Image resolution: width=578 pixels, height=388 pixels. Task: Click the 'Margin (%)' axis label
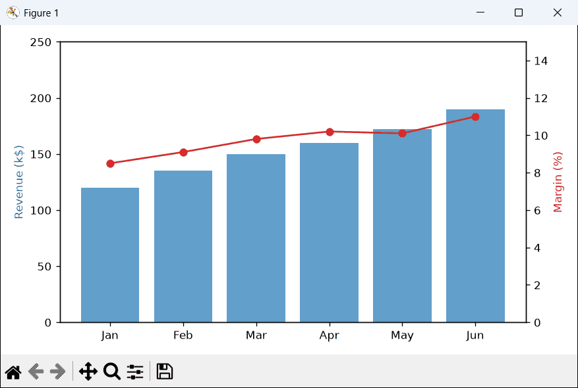pos(558,182)
